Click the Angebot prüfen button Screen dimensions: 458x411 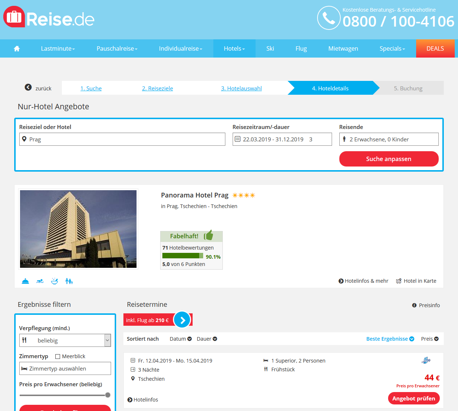(414, 399)
